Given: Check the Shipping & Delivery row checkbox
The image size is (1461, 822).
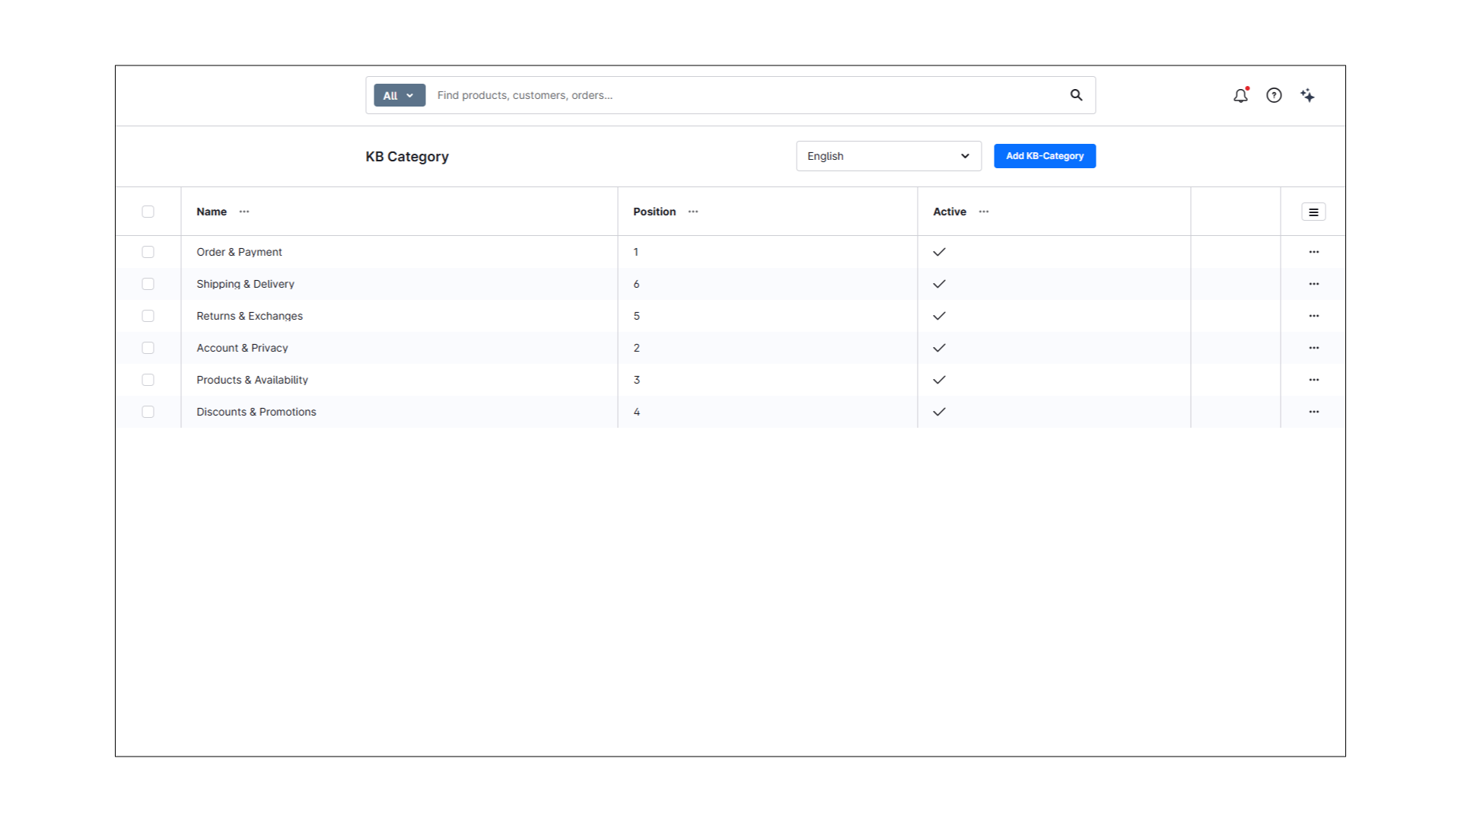Looking at the screenshot, I should [x=148, y=284].
